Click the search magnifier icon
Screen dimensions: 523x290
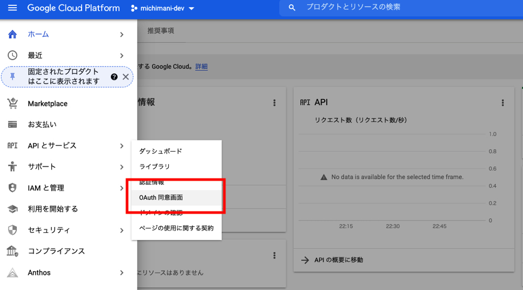click(292, 7)
